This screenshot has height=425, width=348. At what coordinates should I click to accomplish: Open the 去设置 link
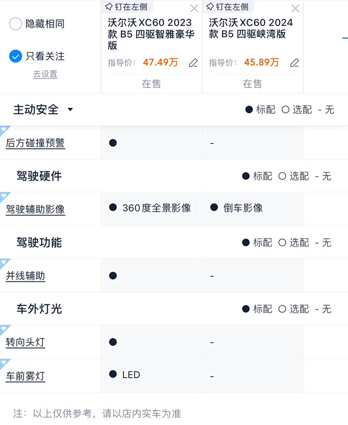pos(45,74)
